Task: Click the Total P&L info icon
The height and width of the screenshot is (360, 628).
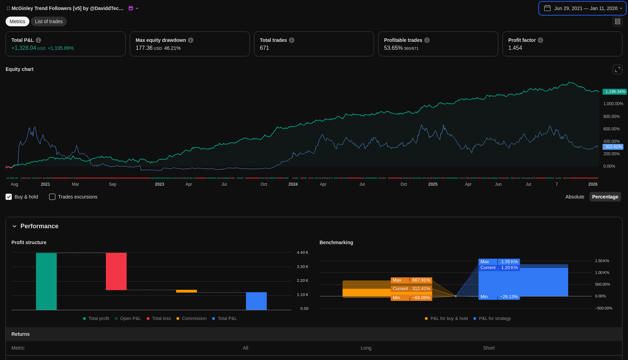Action: (38, 40)
